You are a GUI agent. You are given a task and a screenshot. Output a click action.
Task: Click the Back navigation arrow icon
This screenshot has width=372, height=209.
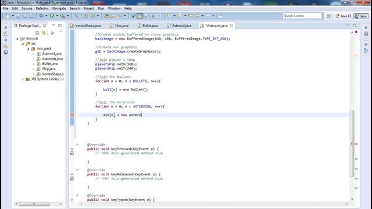coord(197,16)
